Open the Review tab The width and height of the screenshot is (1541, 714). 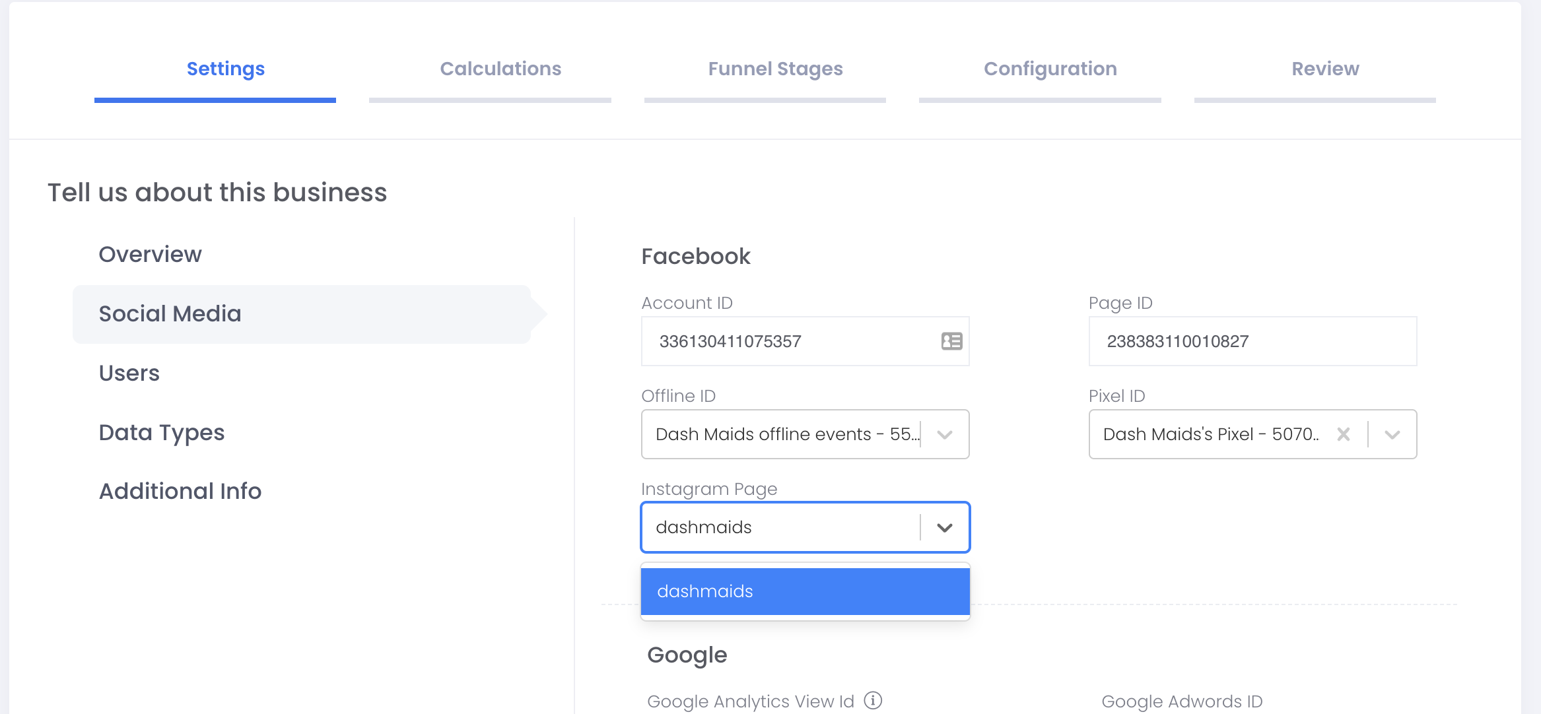(x=1325, y=69)
